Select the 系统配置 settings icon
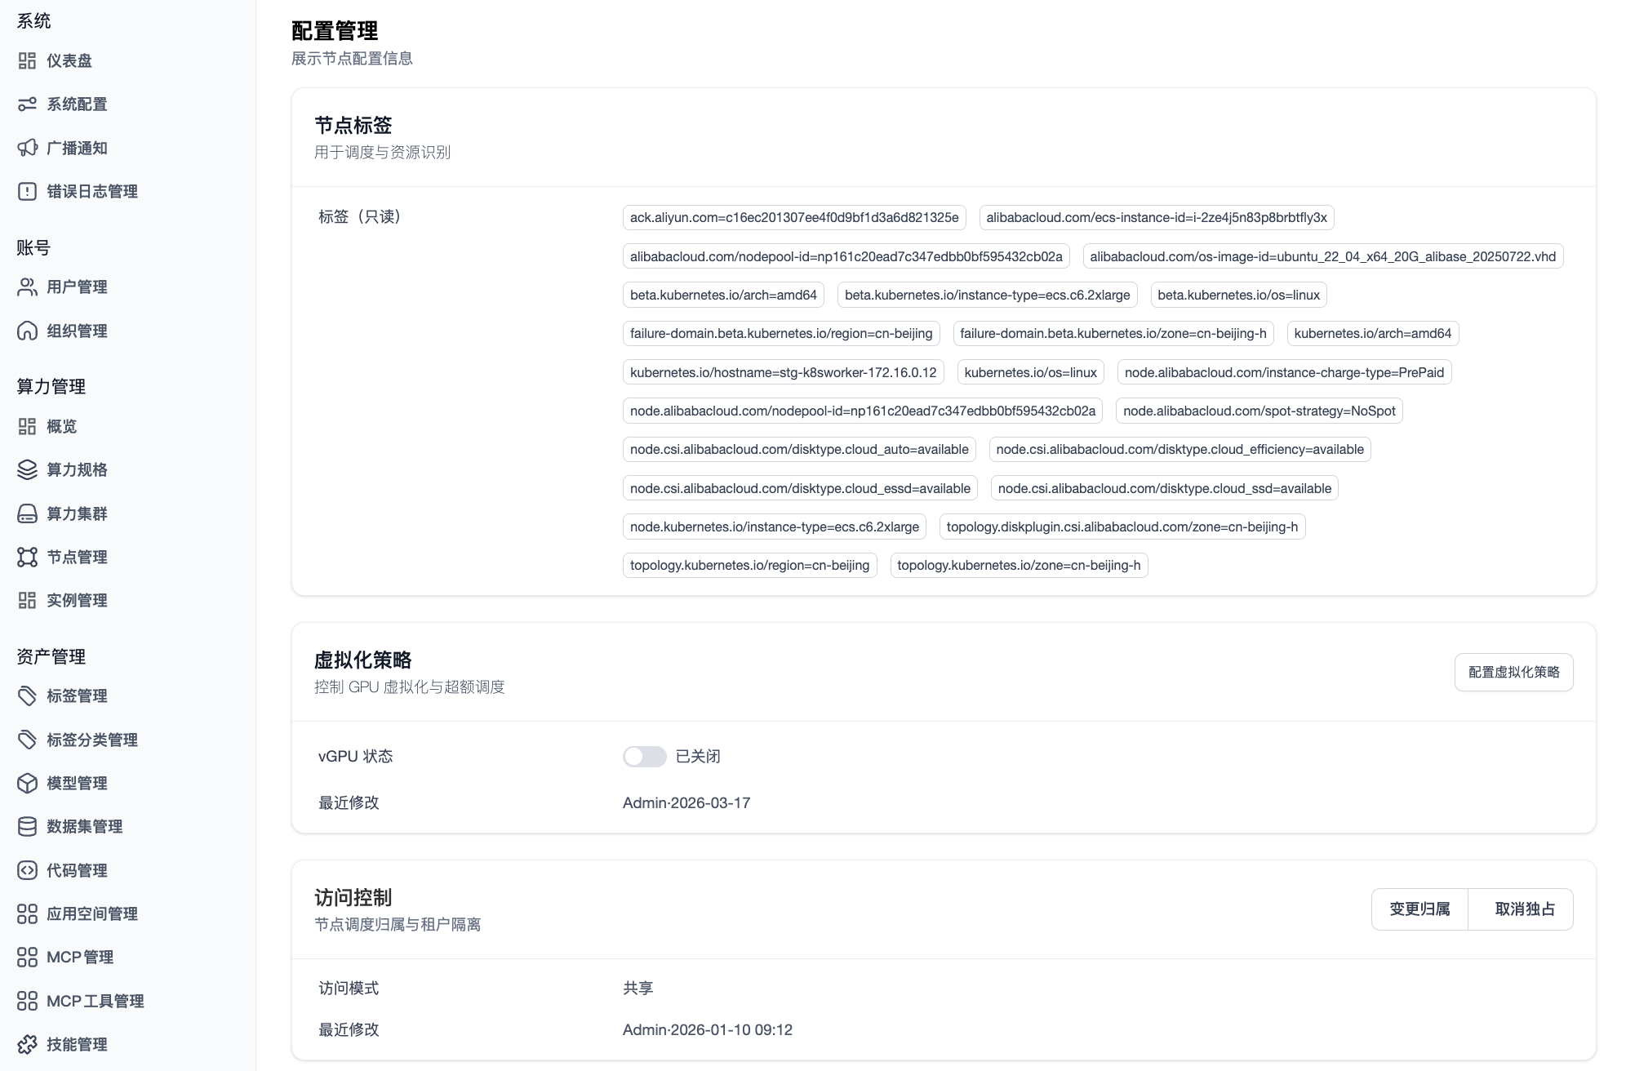 [x=27, y=104]
